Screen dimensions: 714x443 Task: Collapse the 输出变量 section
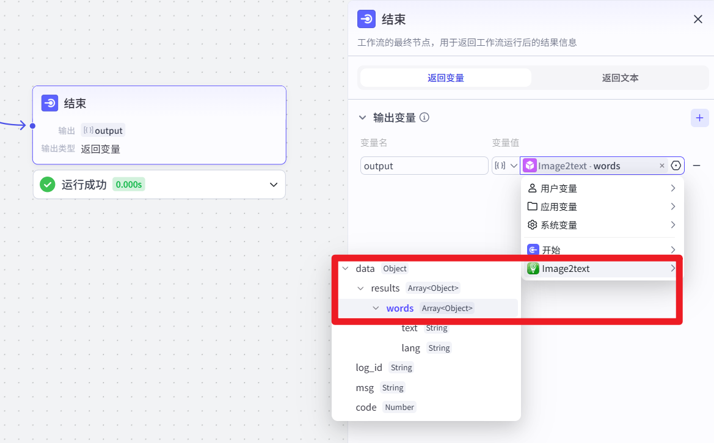tap(362, 117)
